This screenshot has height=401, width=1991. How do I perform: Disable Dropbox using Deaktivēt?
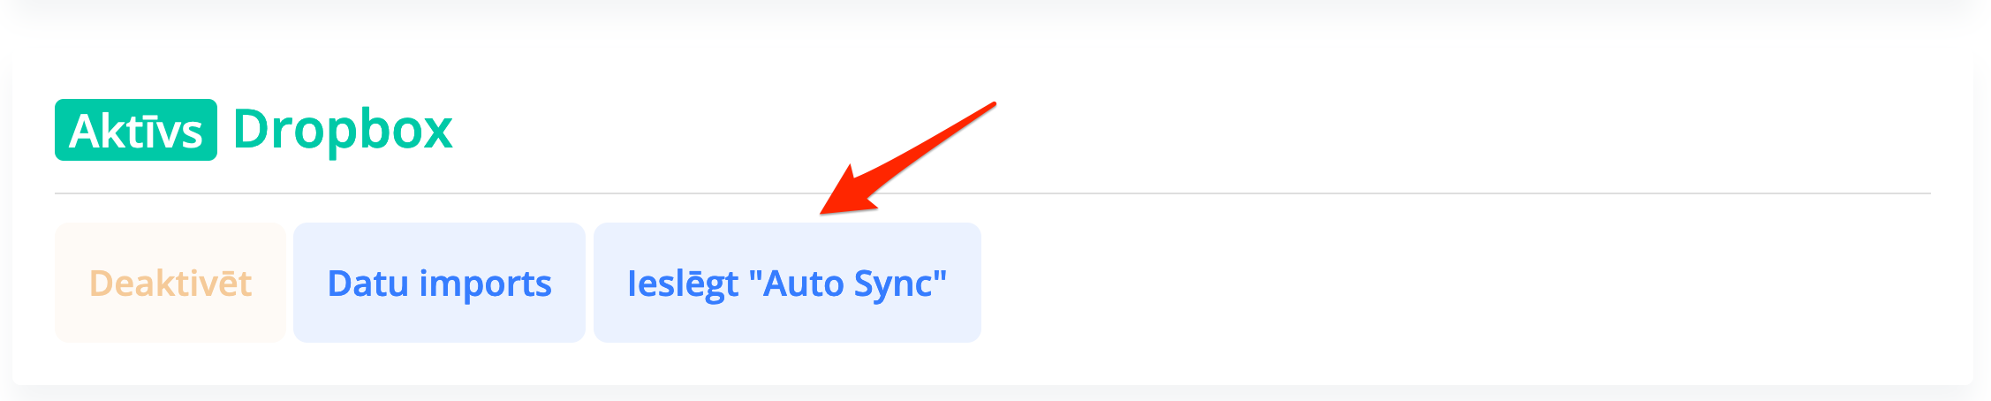tap(170, 283)
